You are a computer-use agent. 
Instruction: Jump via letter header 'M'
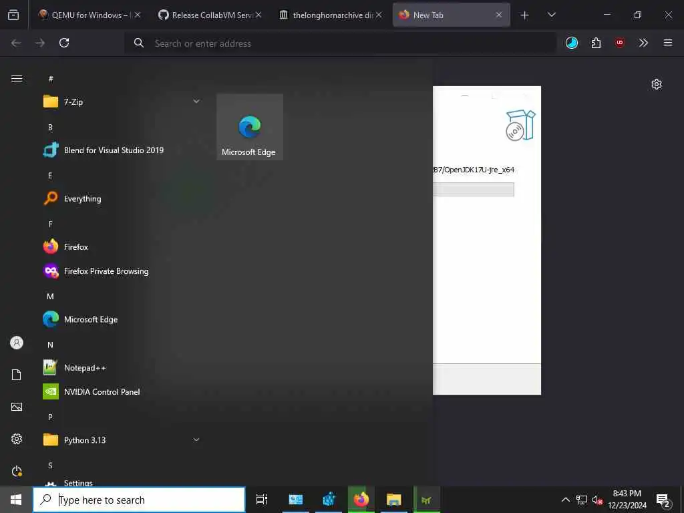pos(50,297)
